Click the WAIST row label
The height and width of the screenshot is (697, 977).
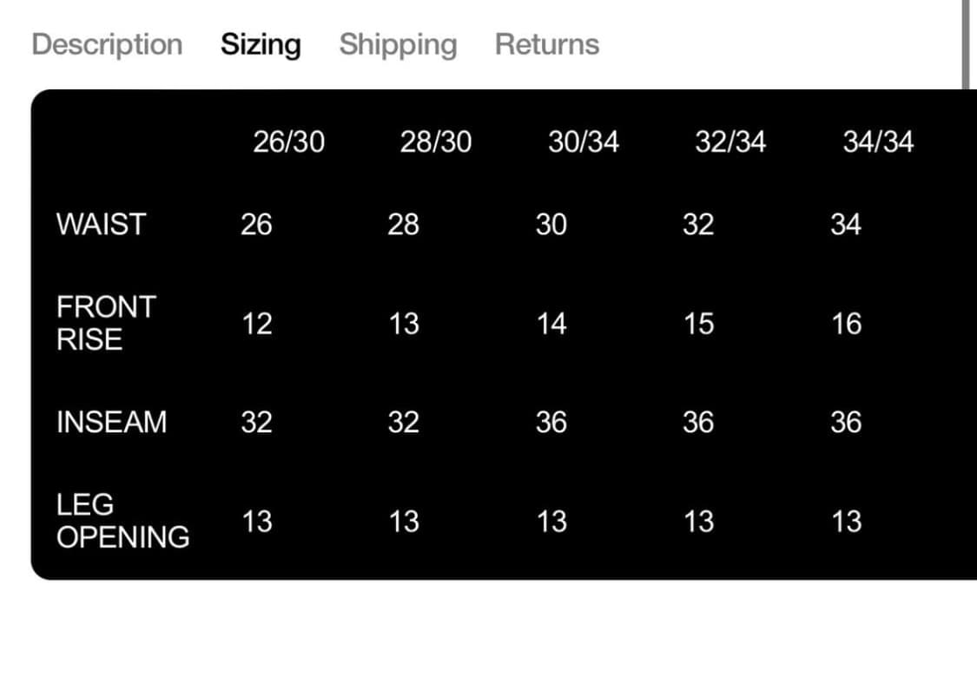[101, 225]
